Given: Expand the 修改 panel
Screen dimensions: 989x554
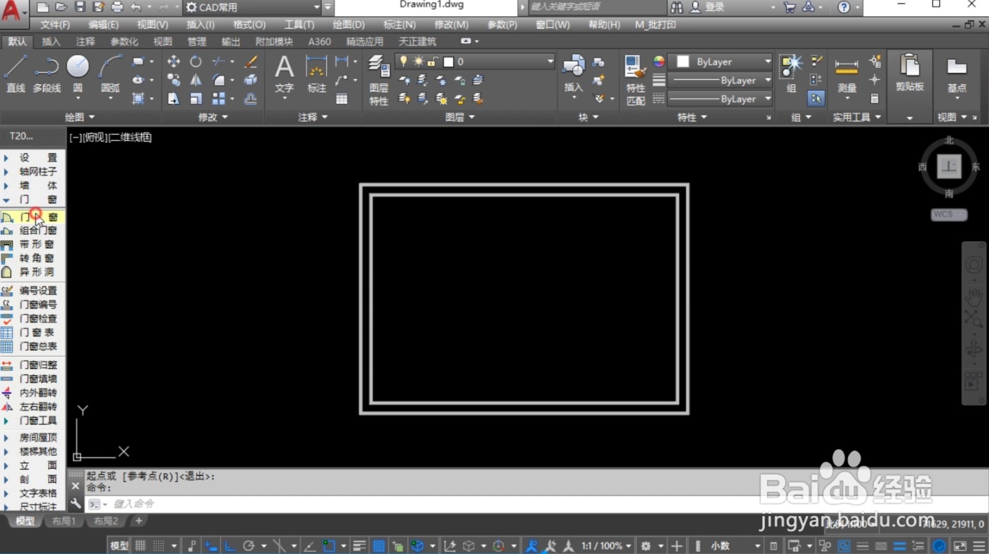Looking at the screenshot, I should [x=213, y=117].
